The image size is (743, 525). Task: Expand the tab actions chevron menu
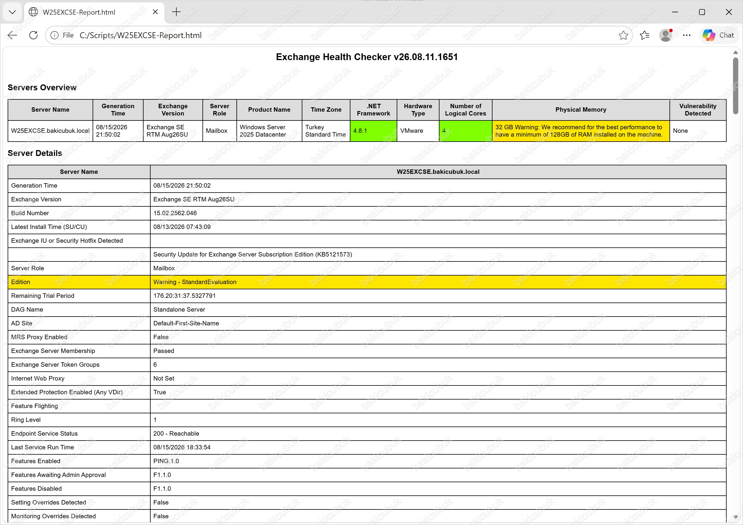click(x=12, y=12)
